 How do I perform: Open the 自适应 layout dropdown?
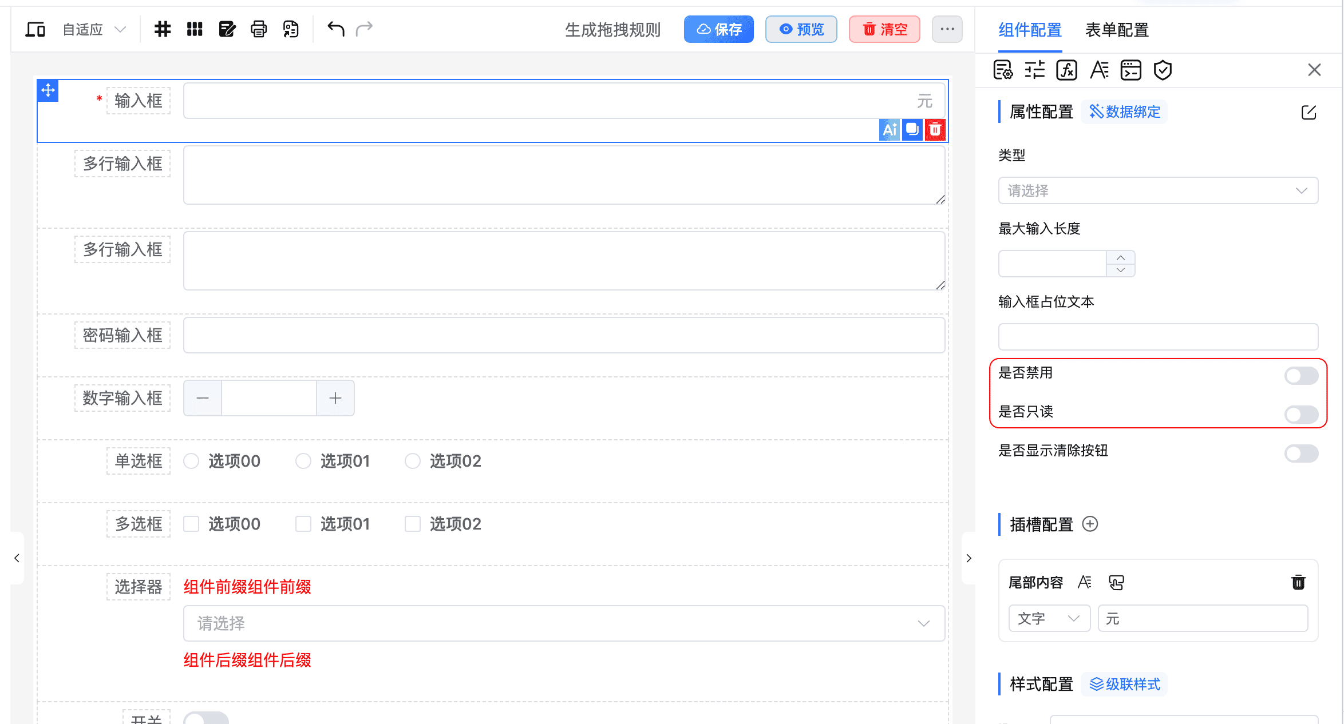94,29
